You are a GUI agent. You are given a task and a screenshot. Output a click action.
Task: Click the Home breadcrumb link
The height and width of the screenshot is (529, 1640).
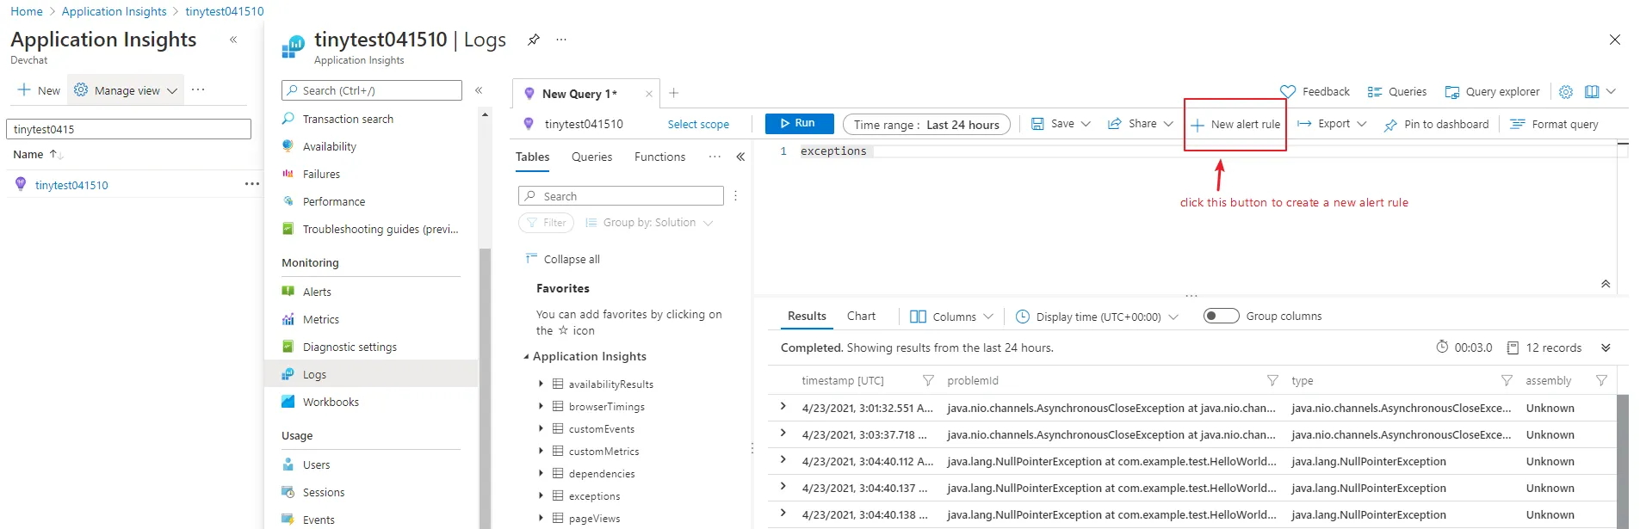click(x=27, y=11)
